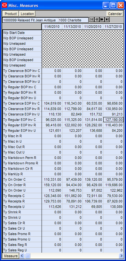Click product 1000099 Relaxed Fit Jean Antique
126x261 pixels.
point(30,20)
